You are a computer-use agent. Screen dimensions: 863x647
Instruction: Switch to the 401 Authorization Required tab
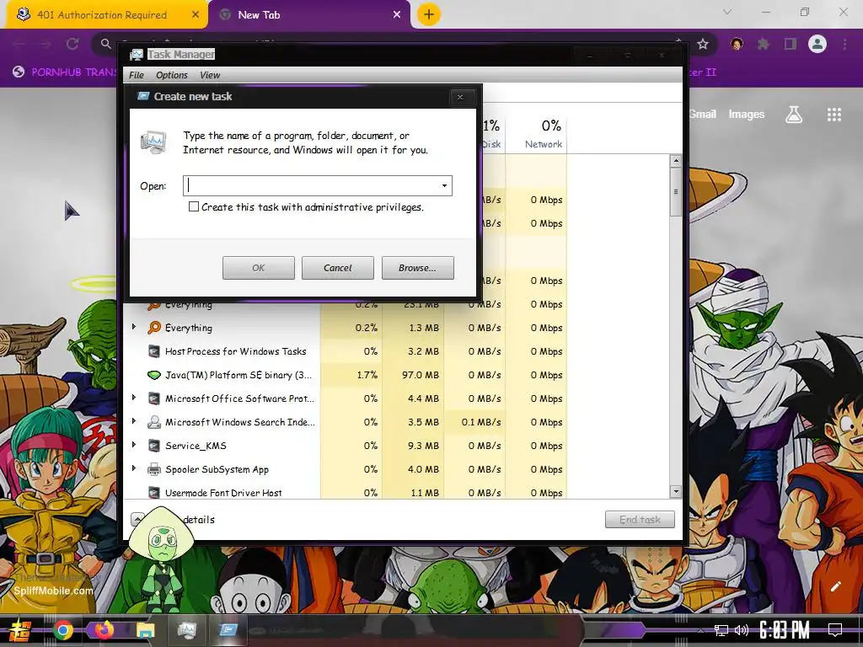coord(107,15)
